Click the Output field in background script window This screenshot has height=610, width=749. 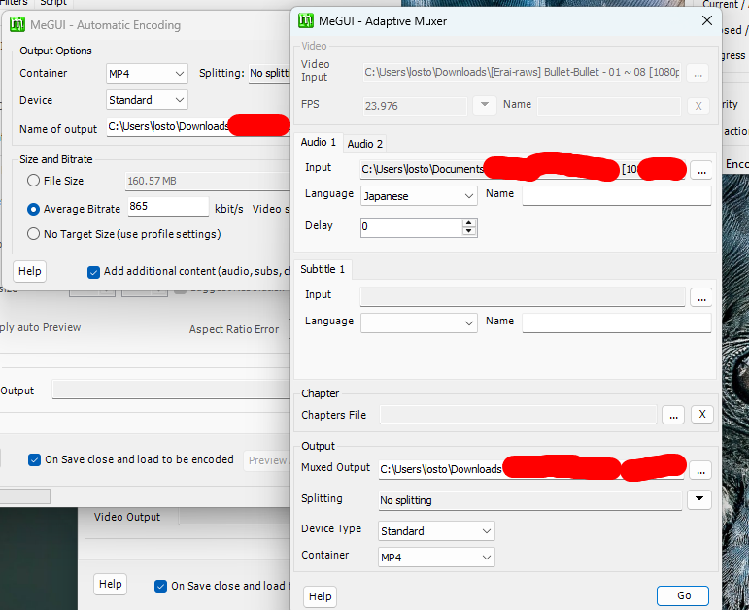[x=172, y=390]
